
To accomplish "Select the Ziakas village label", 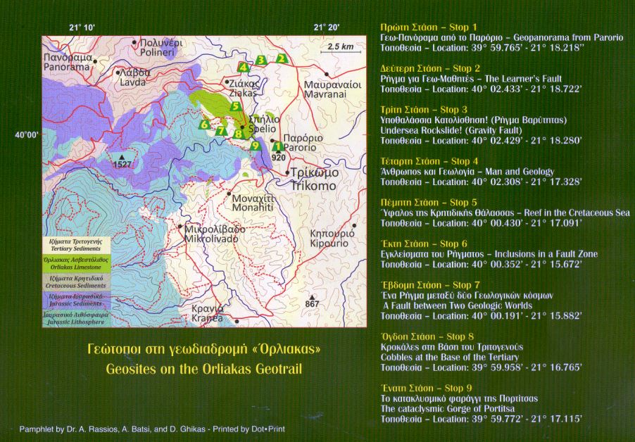I will tap(244, 89).
